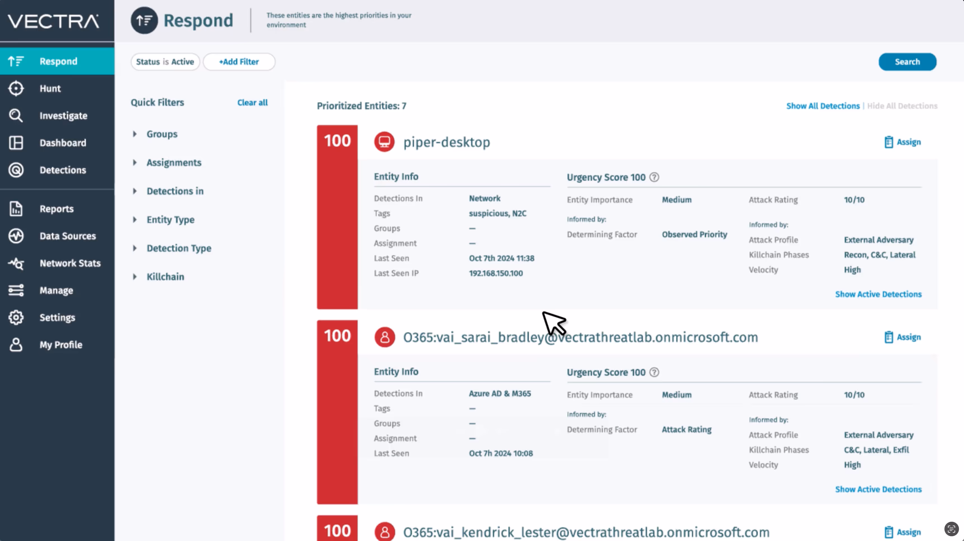The image size is (964, 541).
Task: Click the Respond header circle icon
Action: (x=144, y=21)
